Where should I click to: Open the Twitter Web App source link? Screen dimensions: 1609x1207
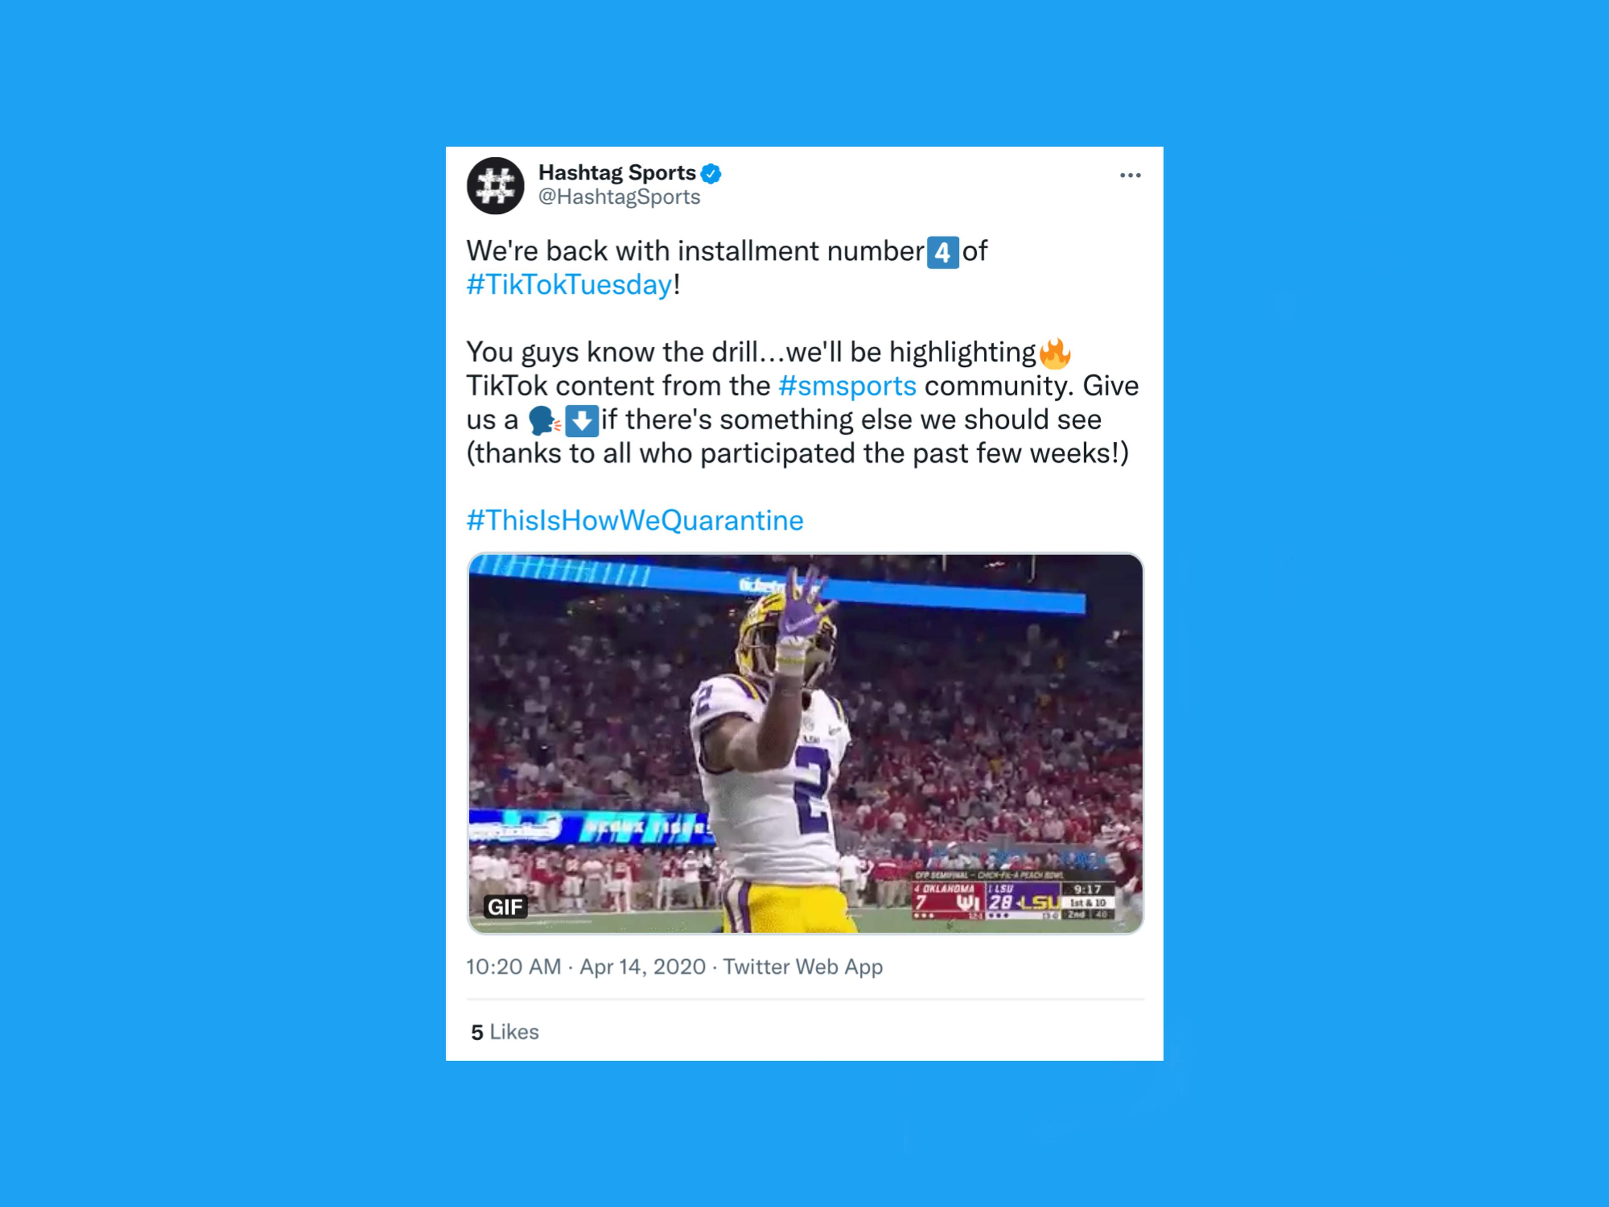803,967
